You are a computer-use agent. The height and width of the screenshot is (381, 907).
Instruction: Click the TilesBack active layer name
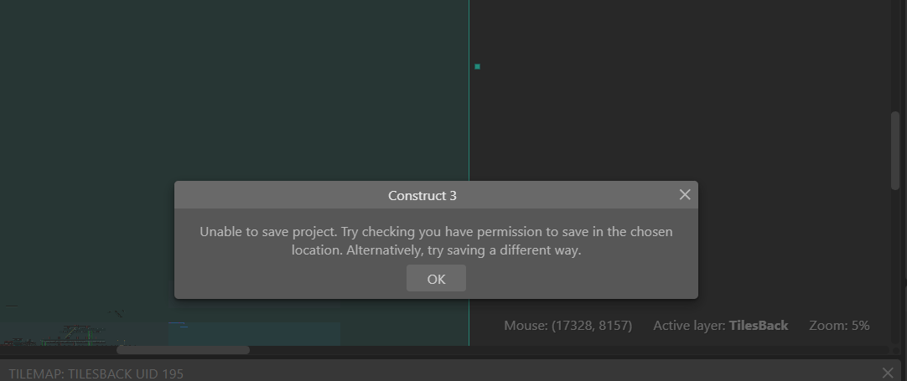[x=759, y=325]
